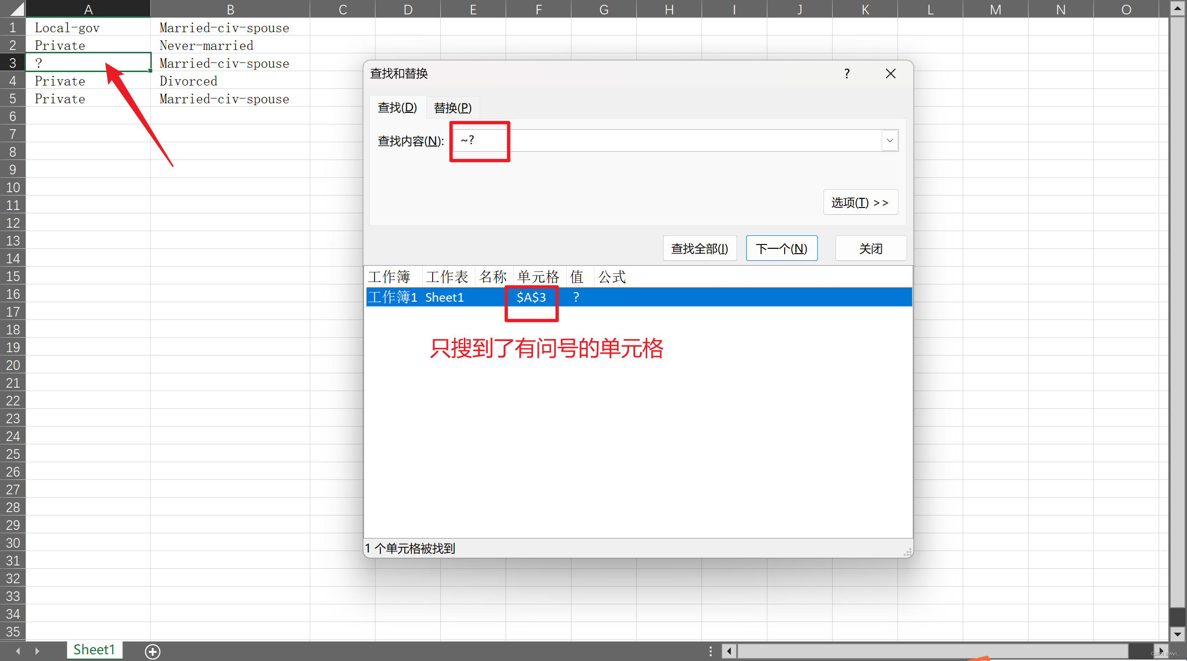
Task: Click the vertical scrollbar down arrow
Action: pyautogui.click(x=1177, y=634)
